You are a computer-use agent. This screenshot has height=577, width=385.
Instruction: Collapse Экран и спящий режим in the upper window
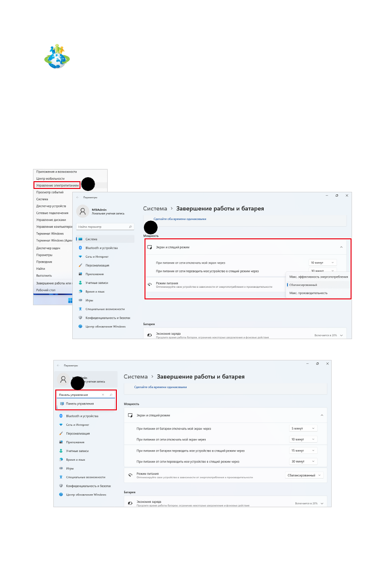click(x=341, y=247)
